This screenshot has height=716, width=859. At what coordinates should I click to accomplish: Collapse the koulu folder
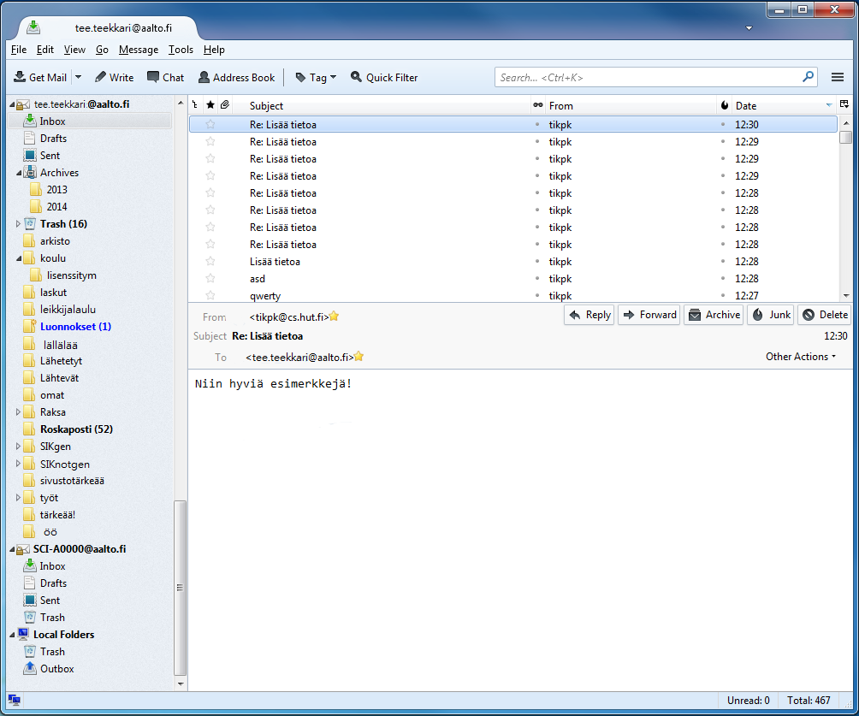[19, 258]
